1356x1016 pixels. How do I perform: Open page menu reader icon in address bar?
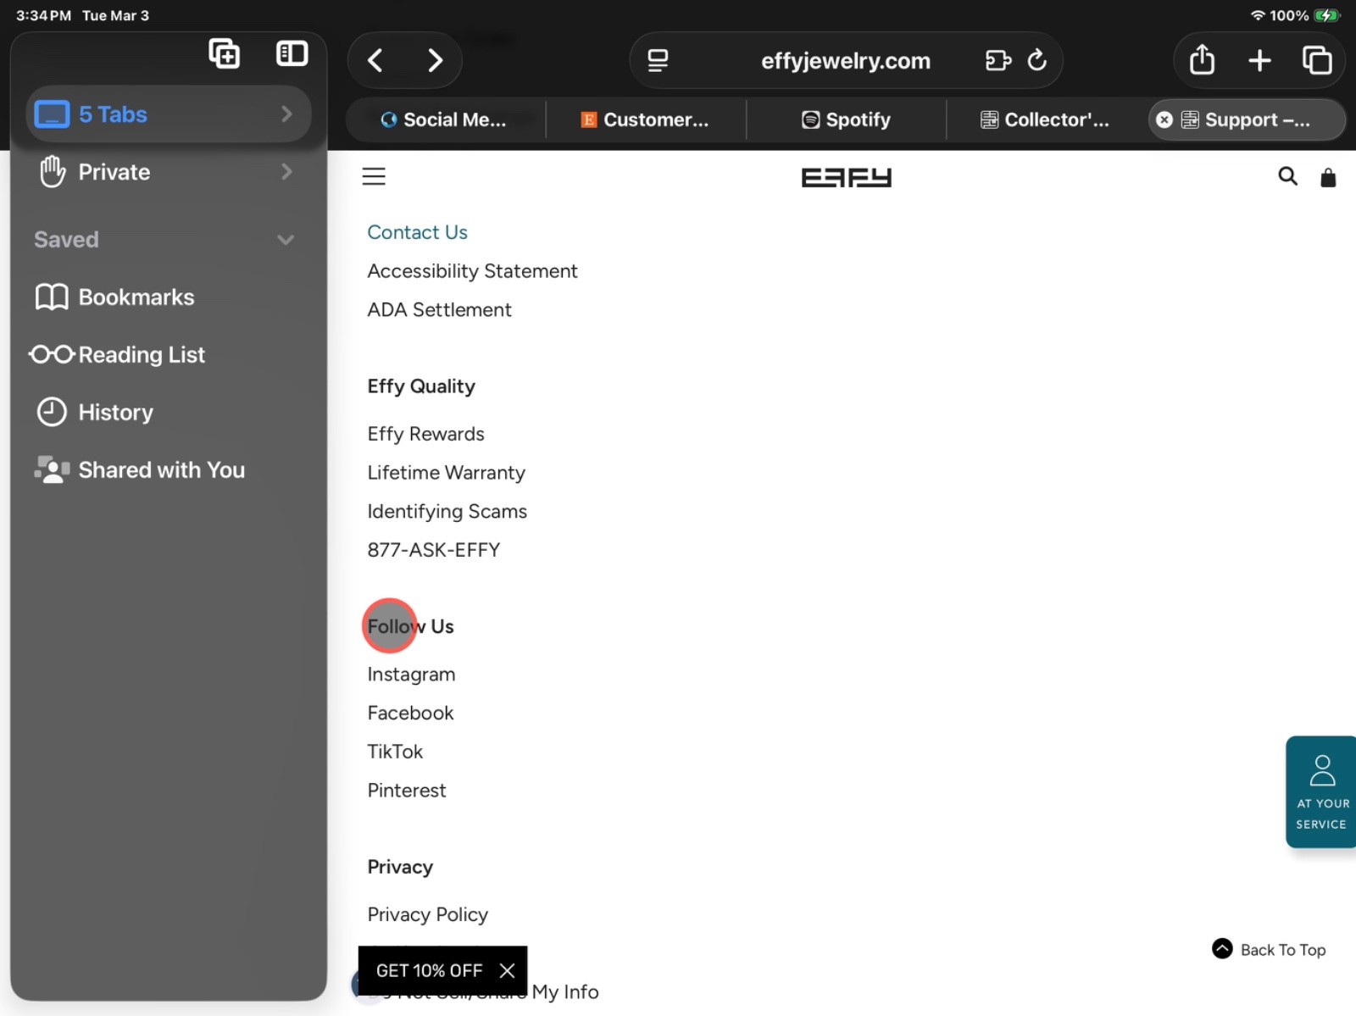[x=658, y=60]
